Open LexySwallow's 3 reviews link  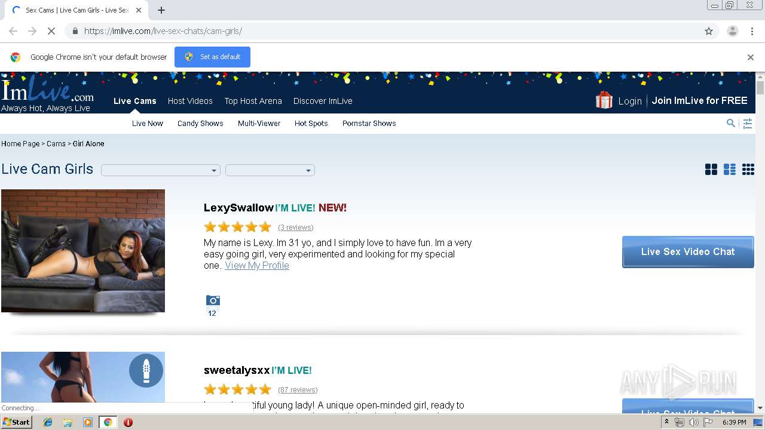(296, 228)
